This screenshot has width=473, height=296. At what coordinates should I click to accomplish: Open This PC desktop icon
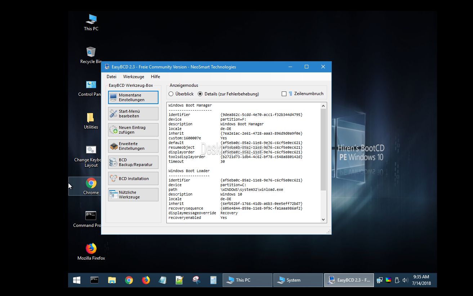pyautogui.click(x=91, y=20)
